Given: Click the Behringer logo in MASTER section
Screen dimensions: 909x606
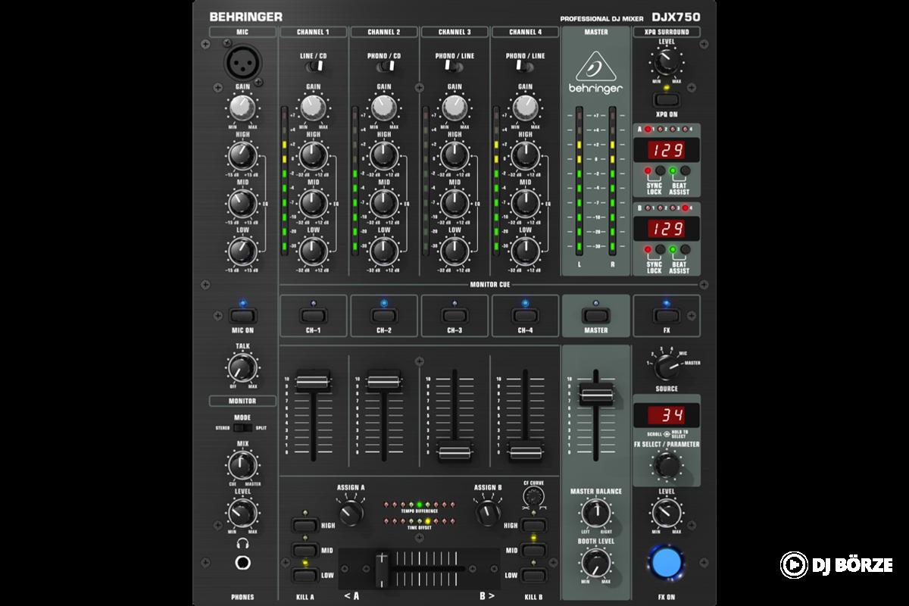Looking at the screenshot, I should 596,76.
